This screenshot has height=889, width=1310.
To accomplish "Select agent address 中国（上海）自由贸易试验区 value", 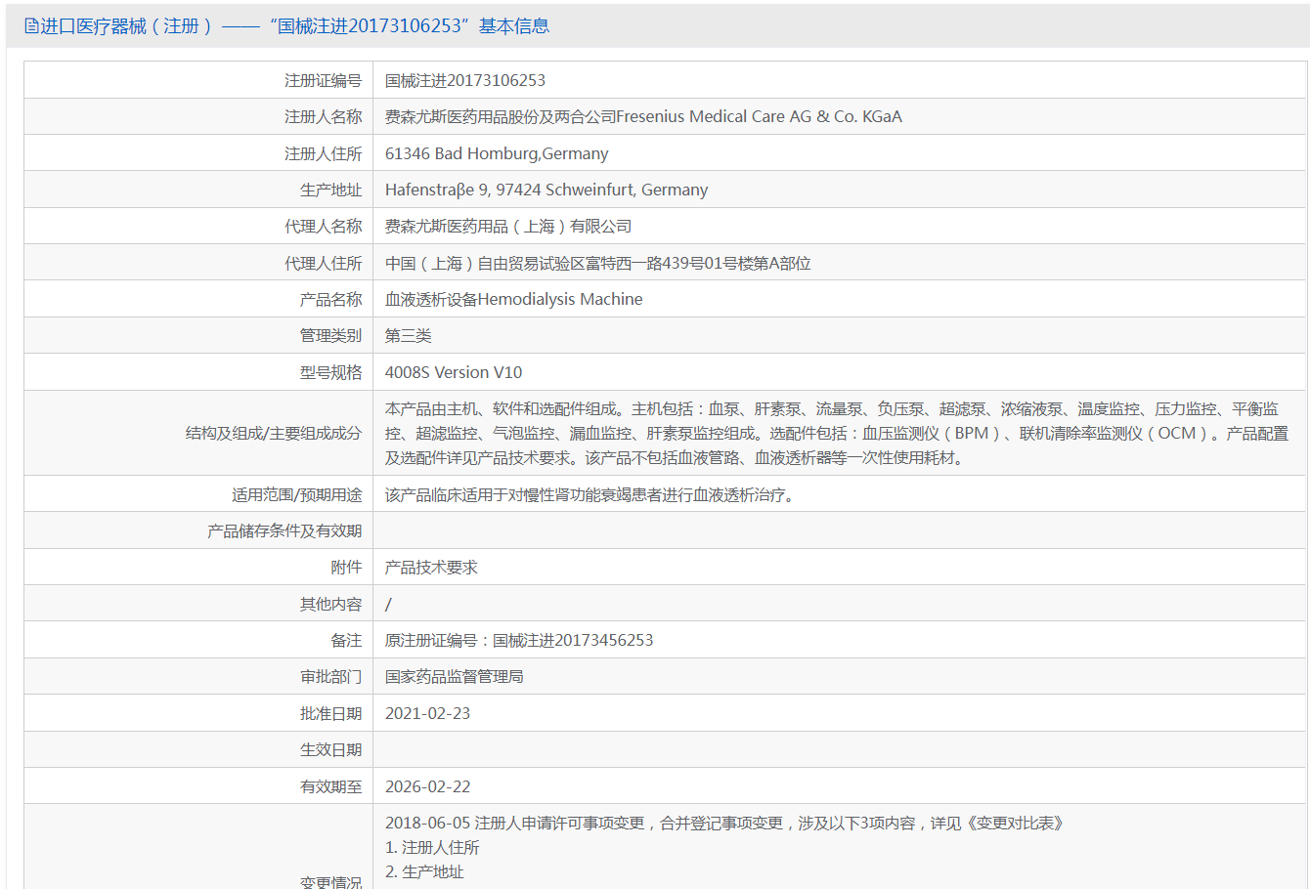I will pos(598,263).
